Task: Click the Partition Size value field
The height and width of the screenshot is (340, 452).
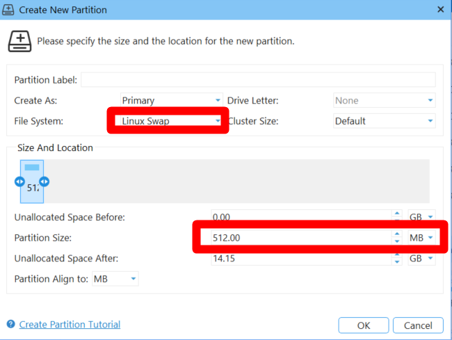Action: coord(301,238)
